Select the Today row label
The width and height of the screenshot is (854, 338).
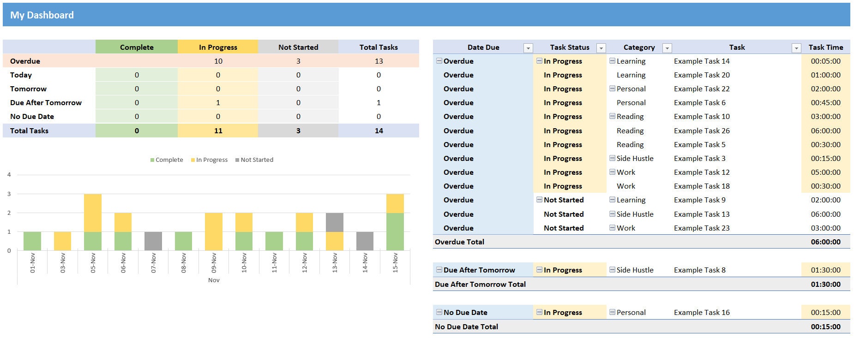[x=21, y=75]
